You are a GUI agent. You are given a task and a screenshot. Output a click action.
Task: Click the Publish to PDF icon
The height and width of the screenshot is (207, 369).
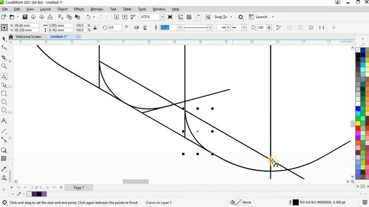(x=133, y=17)
